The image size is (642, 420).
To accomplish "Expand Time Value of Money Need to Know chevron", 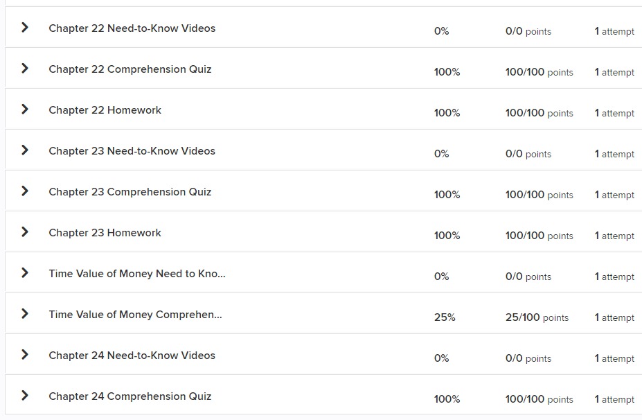I will click(x=25, y=273).
